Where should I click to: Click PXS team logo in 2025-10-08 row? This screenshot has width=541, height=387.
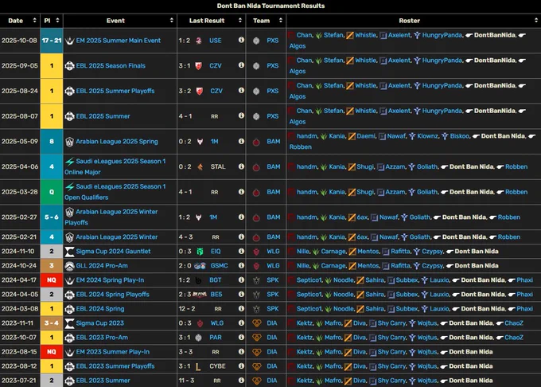(256, 41)
